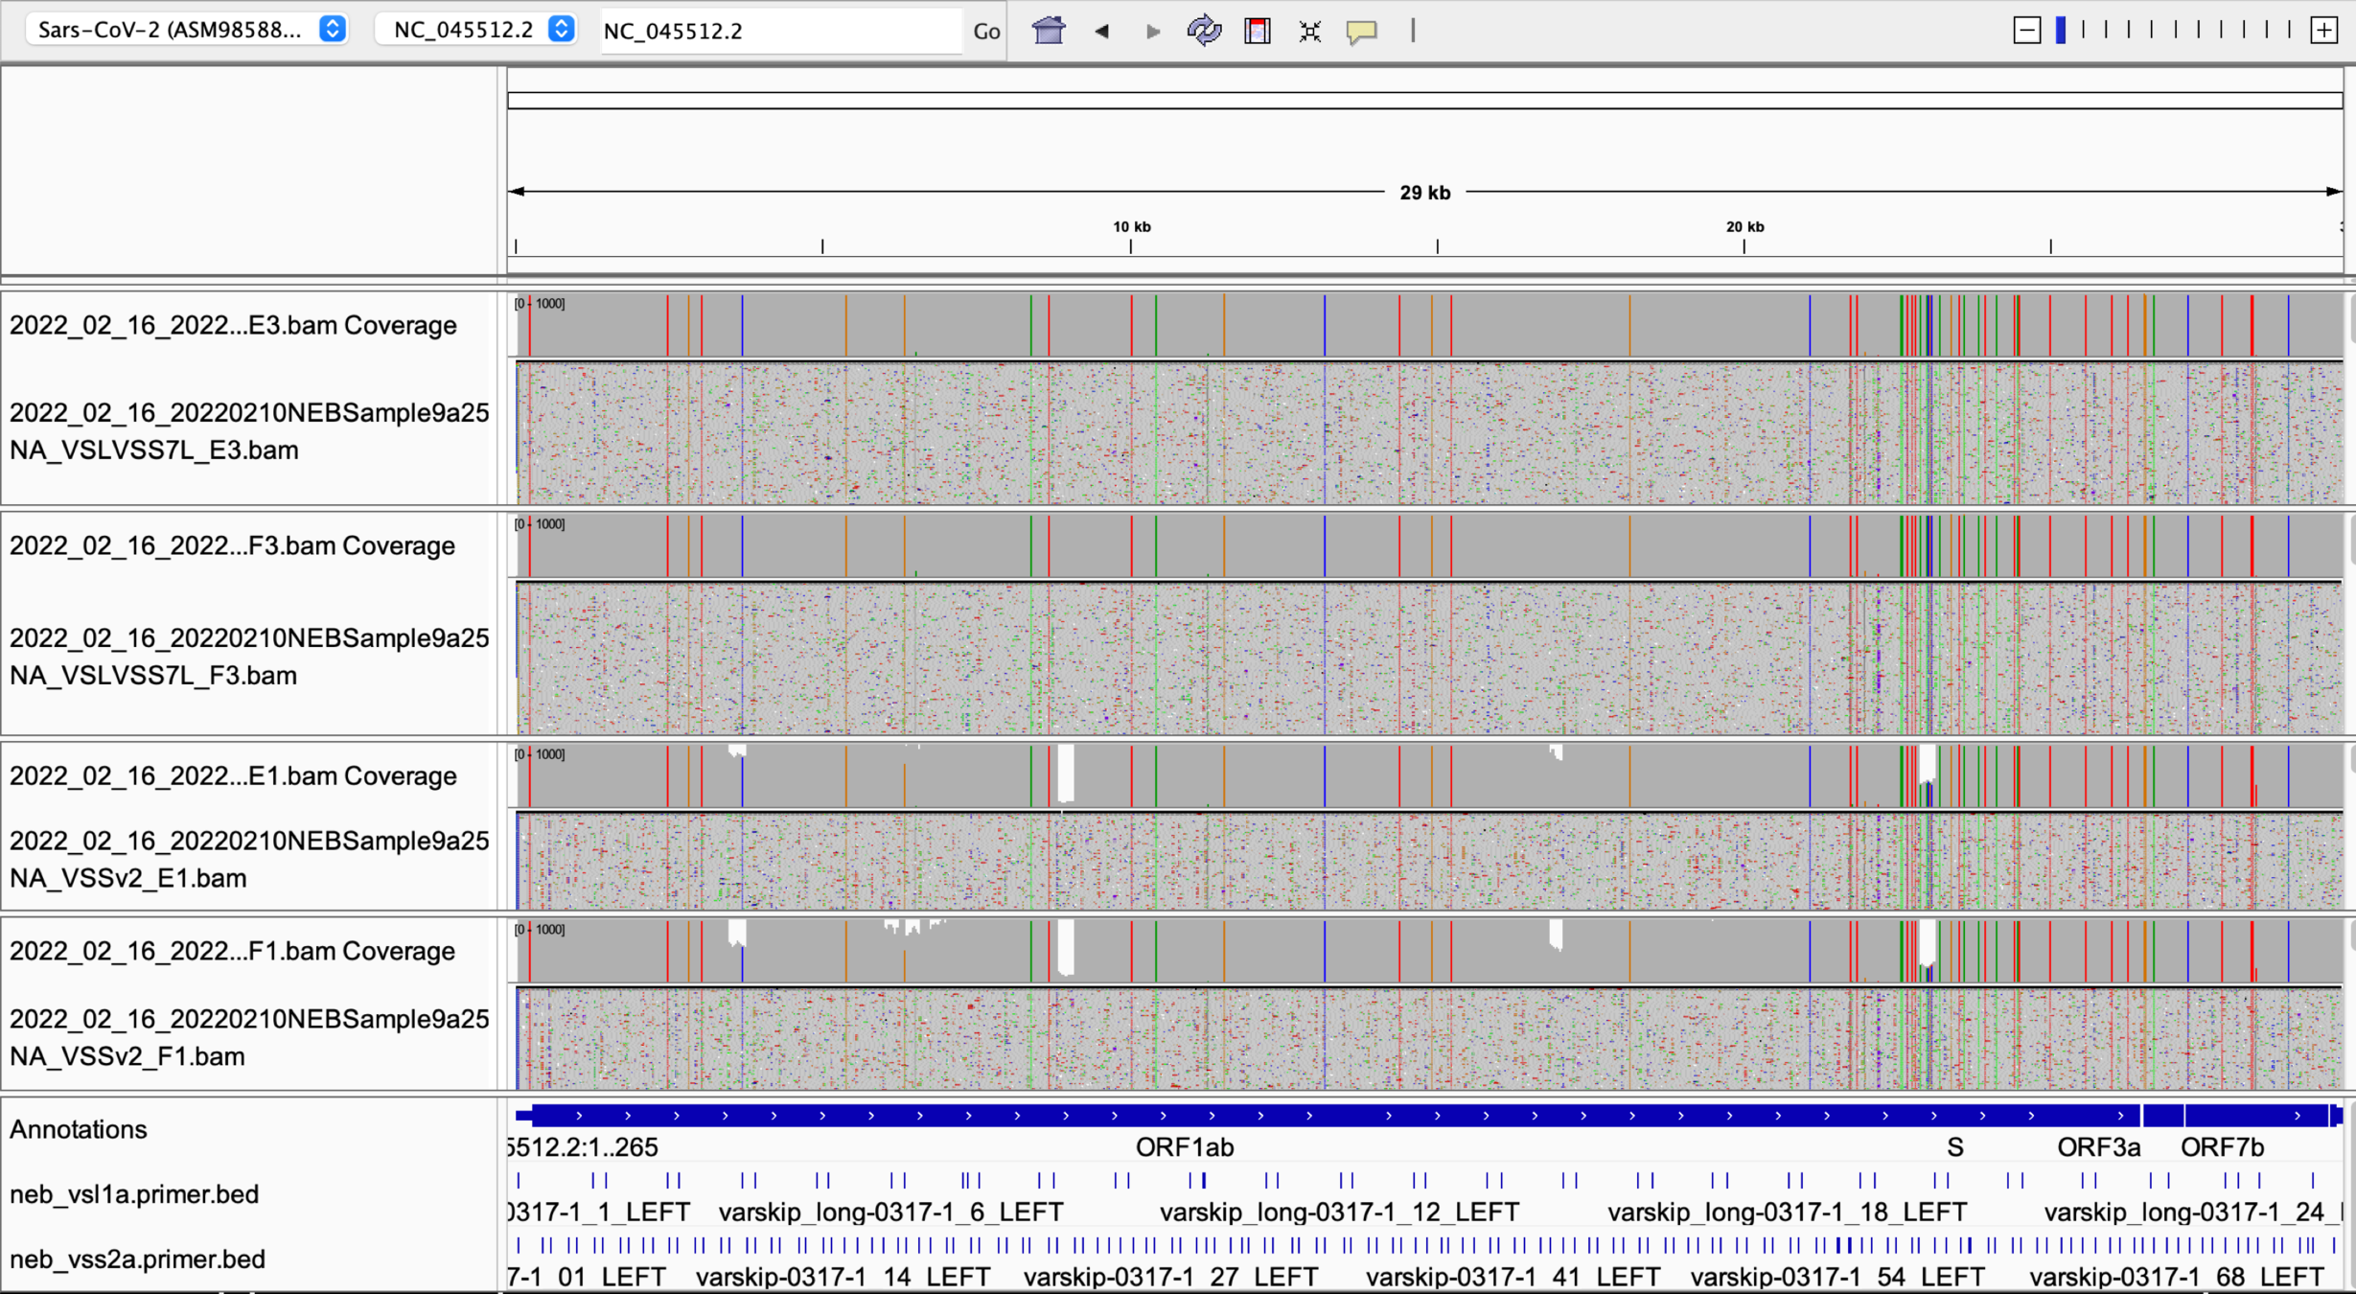Click the ORF1ab gene annotation label
Screen dimensions: 2356x1294
point(1185,1147)
